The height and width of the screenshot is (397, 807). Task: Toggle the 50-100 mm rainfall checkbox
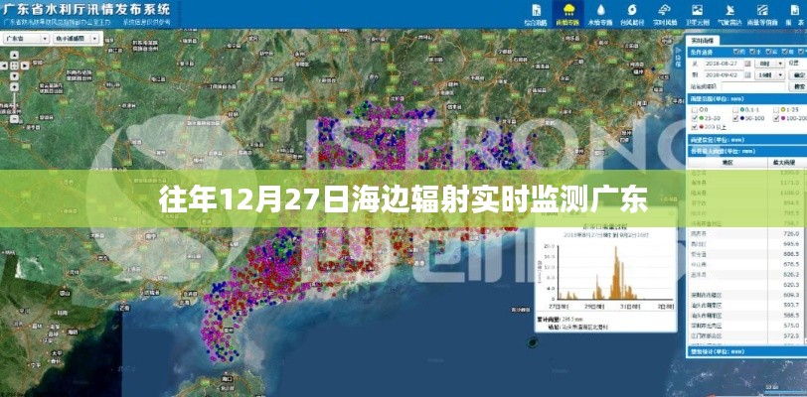pos(736,118)
